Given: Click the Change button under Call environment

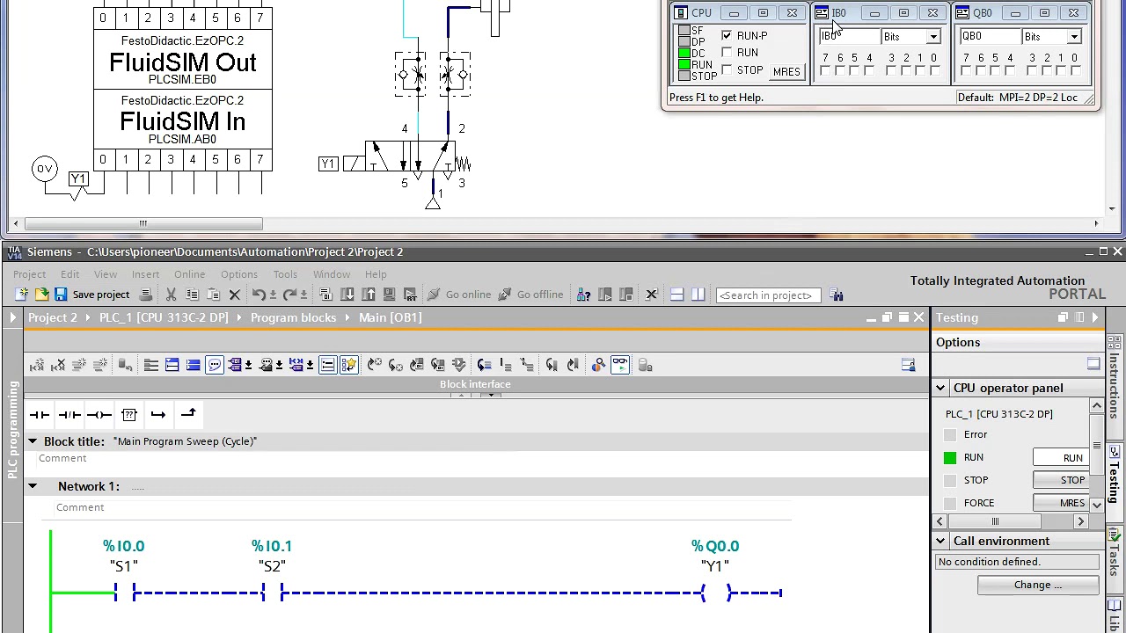Looking at the screenshot, I should pyautogui.click(x=1037, y=585).
